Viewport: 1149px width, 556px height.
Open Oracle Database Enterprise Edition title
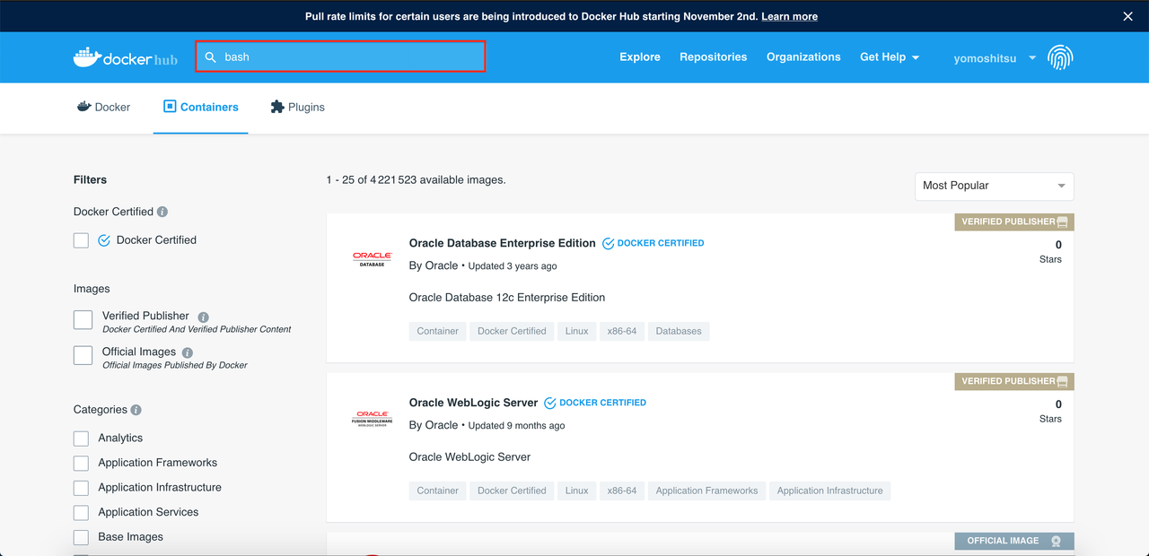[x=502, y=243]
